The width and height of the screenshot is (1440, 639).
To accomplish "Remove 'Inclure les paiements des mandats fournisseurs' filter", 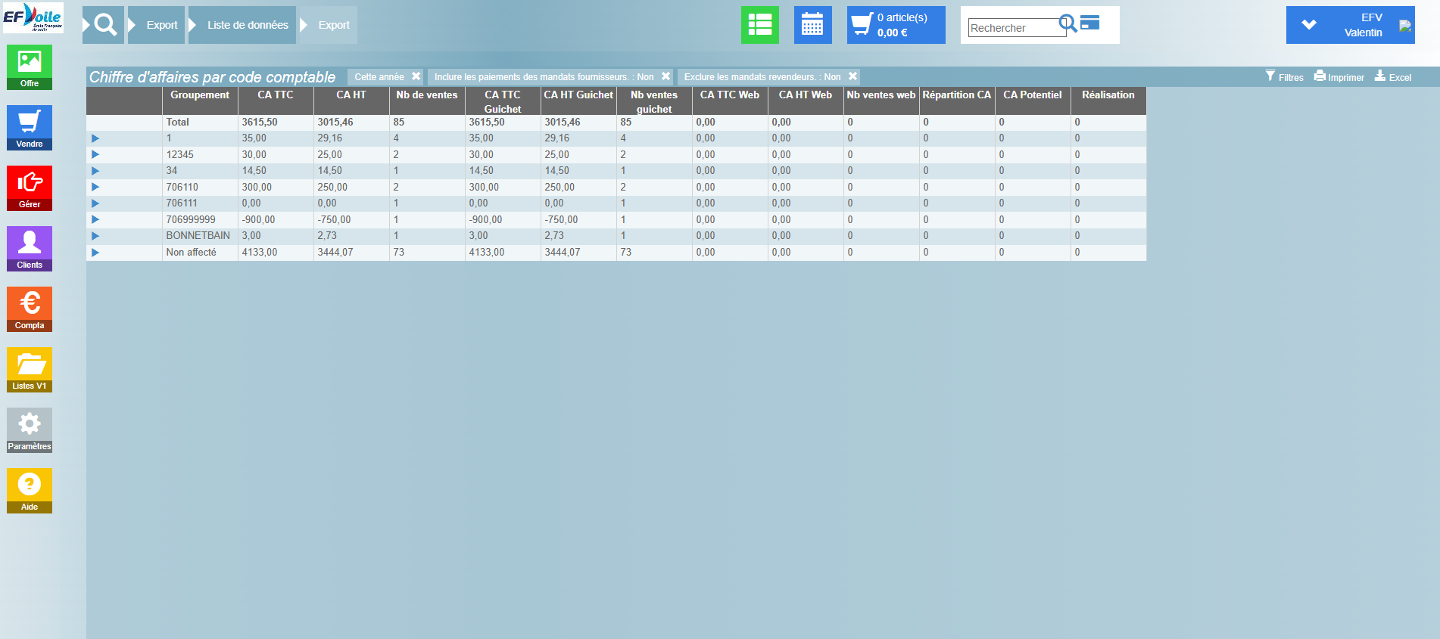I will (x=665, y=76).
